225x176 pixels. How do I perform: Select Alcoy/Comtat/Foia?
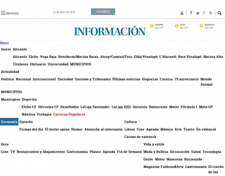click(x=116, y=57)
